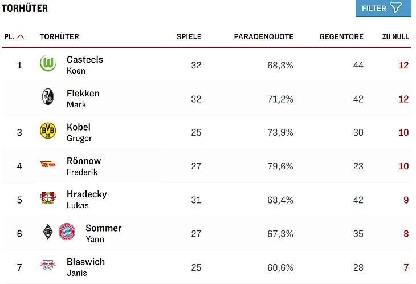Click the Bayer Leverkusen club logo
Image resolution: width=416 pixels, height=284 pixels.
tap(48, 198)
